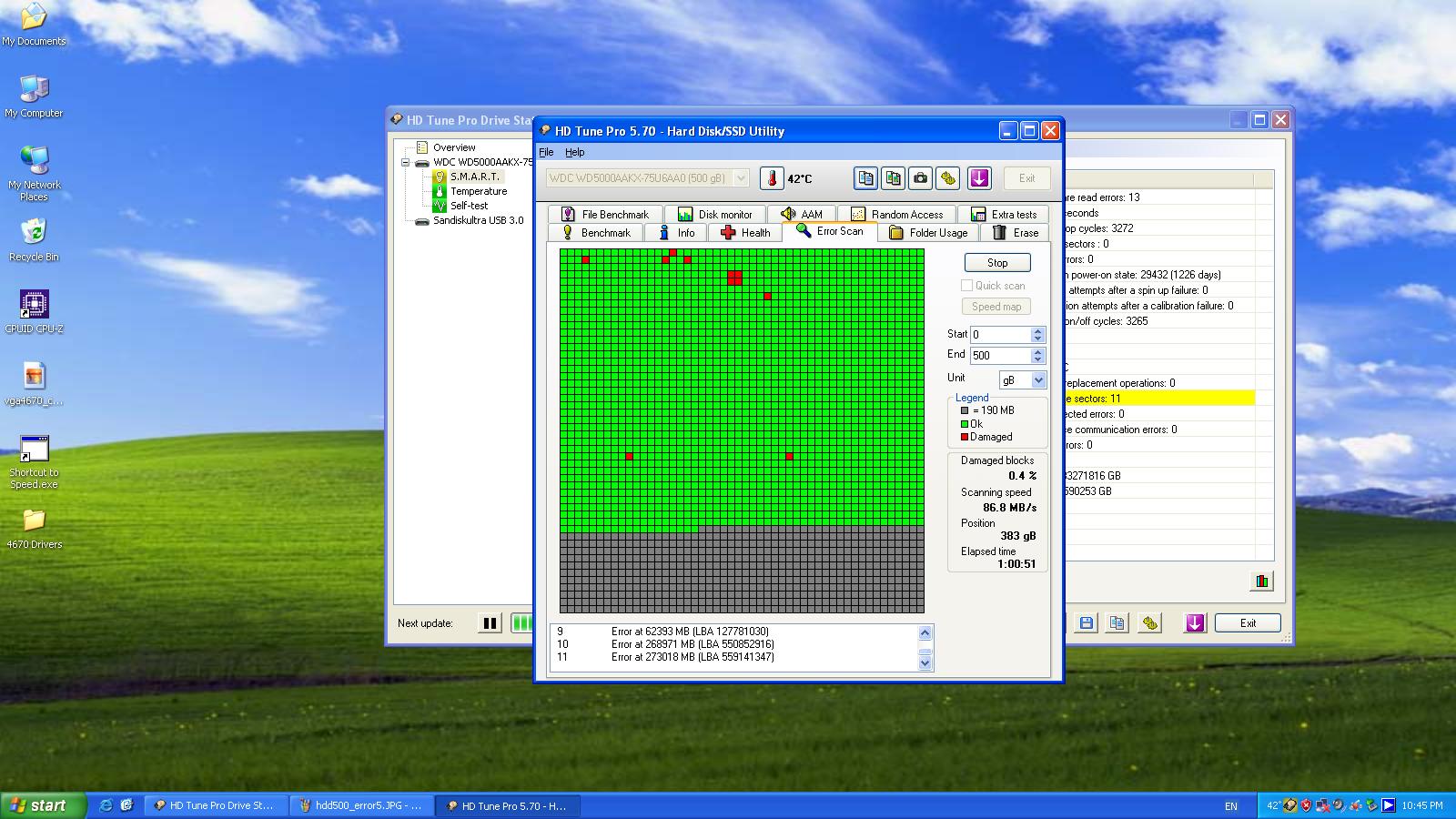Select error 9 at 62393 MB row
This screenshot has height=819, width=1456.
(734, 632)
